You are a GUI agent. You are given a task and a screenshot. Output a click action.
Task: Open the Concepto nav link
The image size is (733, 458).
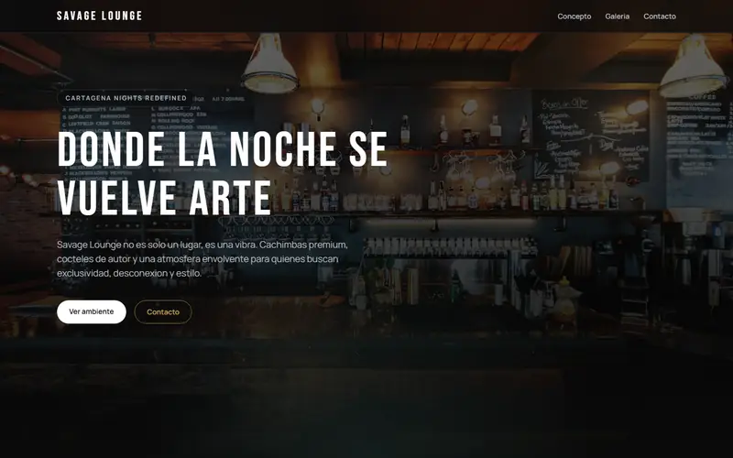click(x=574, y=16)
